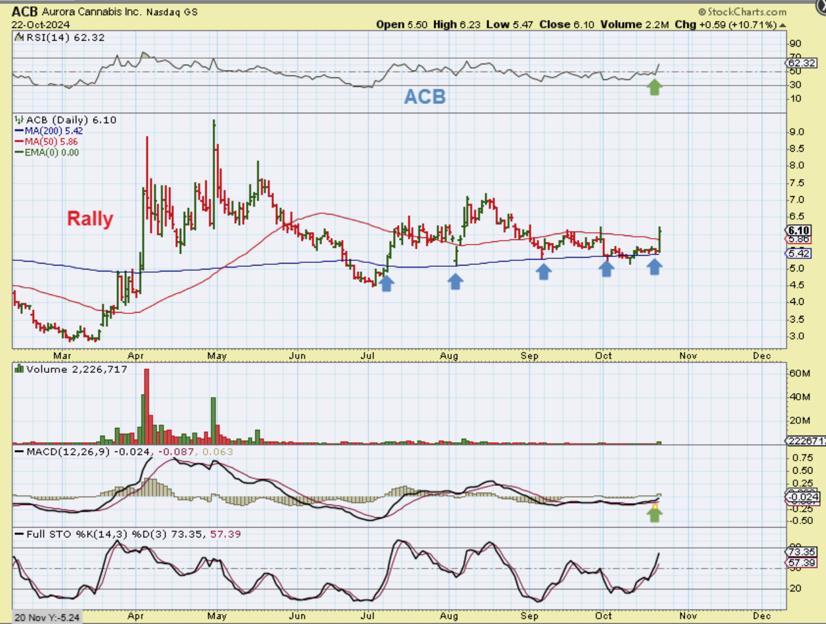Click the red MA(50) legend line swatch

19,141
